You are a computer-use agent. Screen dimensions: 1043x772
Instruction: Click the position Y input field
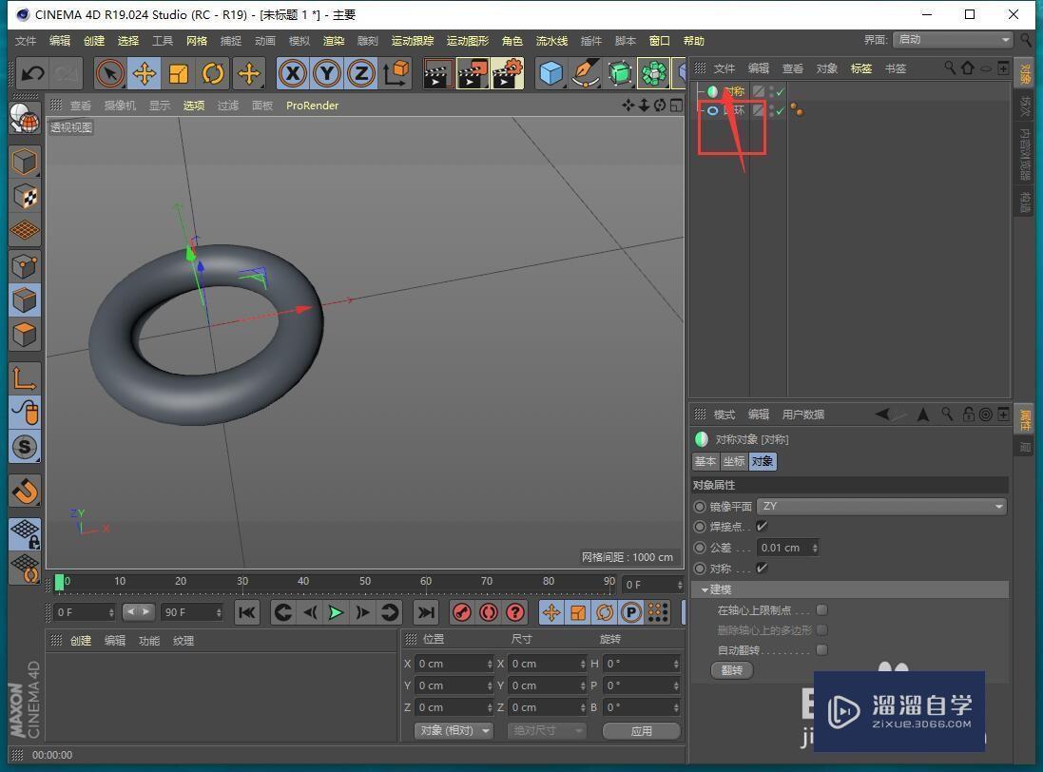(454, 685)
